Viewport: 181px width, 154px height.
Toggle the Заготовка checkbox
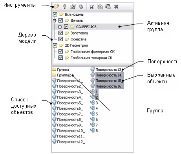60,33
